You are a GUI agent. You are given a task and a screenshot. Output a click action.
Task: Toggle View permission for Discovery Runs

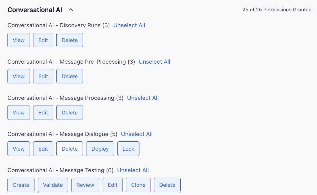click(x=19, y=40)
